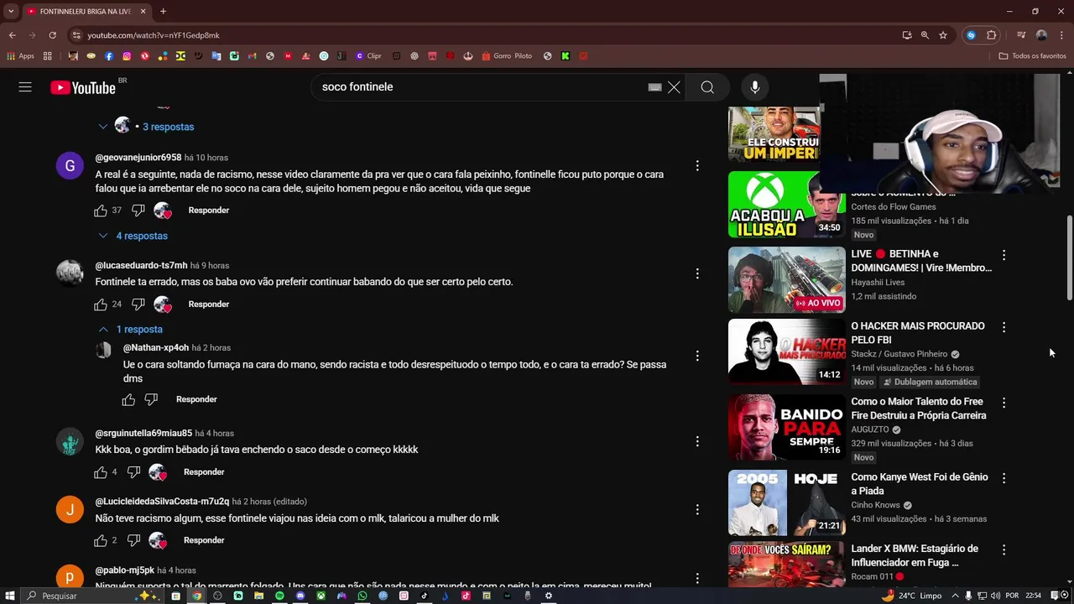Viewport: 1074px width, 604px height.
Task: Open options menu for lucaseduardo-ts7mh's comment
Action: click(697, 273)
